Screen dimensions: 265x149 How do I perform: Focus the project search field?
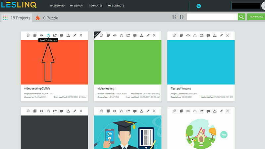(x=212, y=17)
